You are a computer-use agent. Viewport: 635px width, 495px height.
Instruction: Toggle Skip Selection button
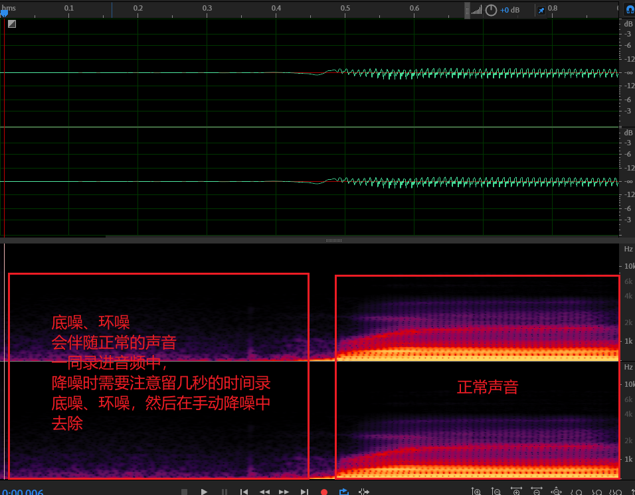[364, 492]
